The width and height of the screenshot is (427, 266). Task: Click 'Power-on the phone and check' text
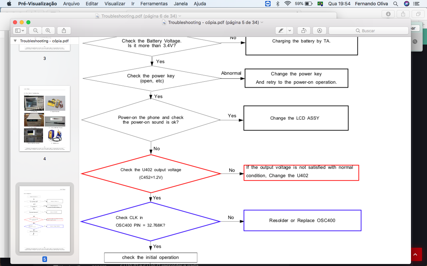pyautogui.click(x=151, y=117)
